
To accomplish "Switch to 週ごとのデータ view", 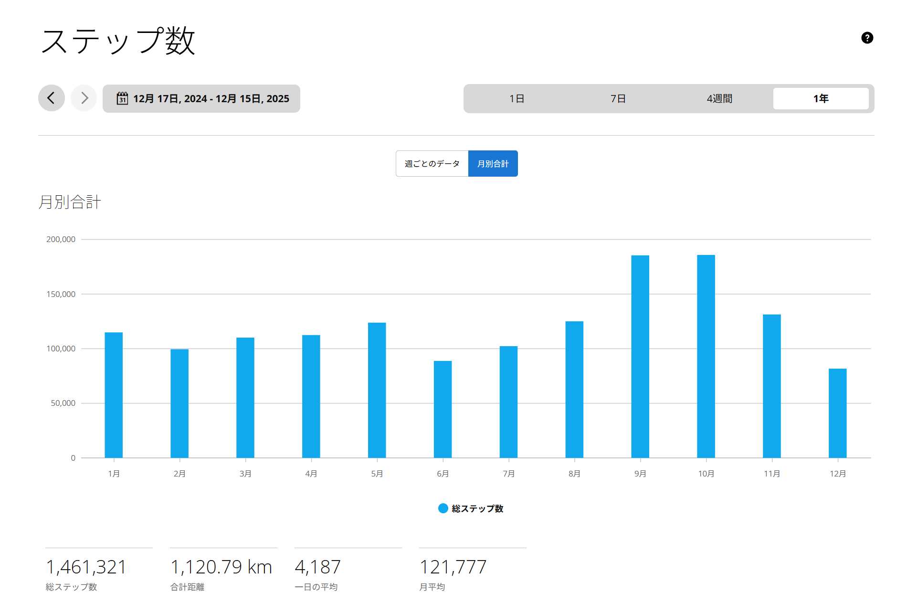I will [432, 164].
